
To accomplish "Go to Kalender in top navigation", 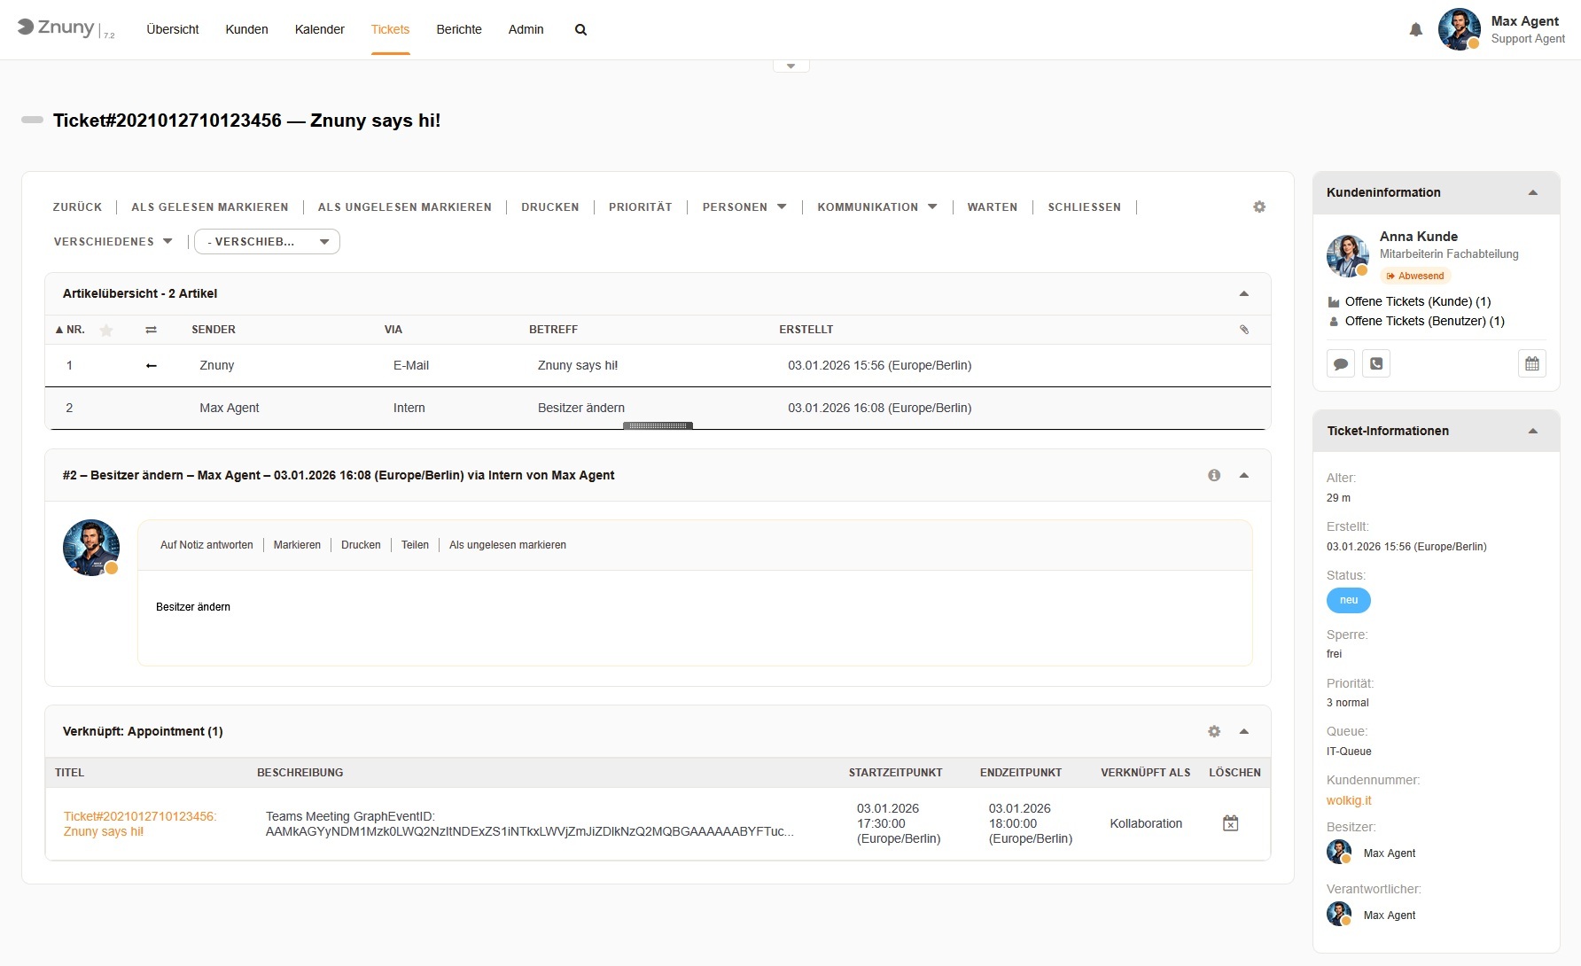I will tap(319, 29).
